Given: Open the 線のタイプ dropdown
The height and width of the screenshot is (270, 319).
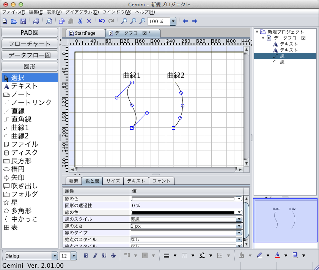Looking at the screenshot, I should [239, 233].
